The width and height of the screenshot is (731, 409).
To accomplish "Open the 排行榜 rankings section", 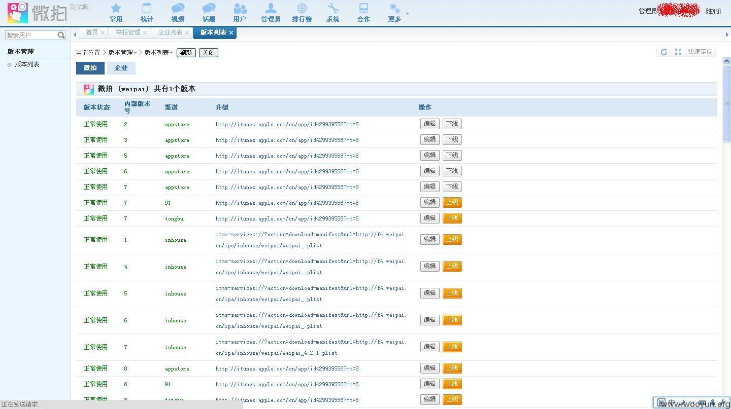I will tap(302, 13).
